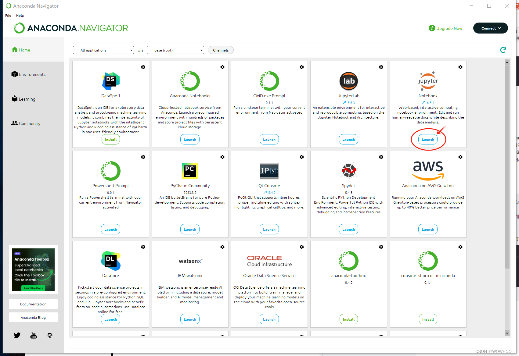519x356 pixels.
Task: Open the Help menu
Action: [x=20, y=16]
